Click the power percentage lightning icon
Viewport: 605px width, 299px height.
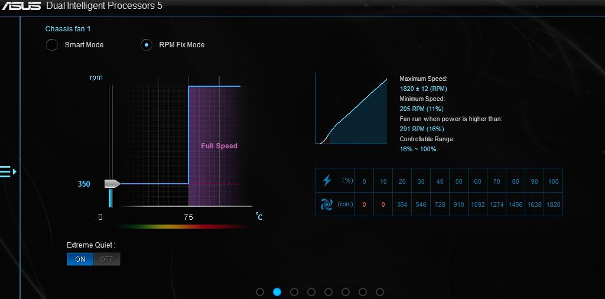click(327, 180)
